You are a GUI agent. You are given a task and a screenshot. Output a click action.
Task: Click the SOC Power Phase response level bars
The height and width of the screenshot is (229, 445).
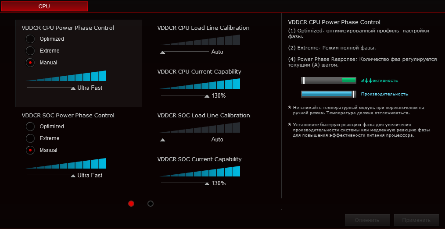click(66, 164)
